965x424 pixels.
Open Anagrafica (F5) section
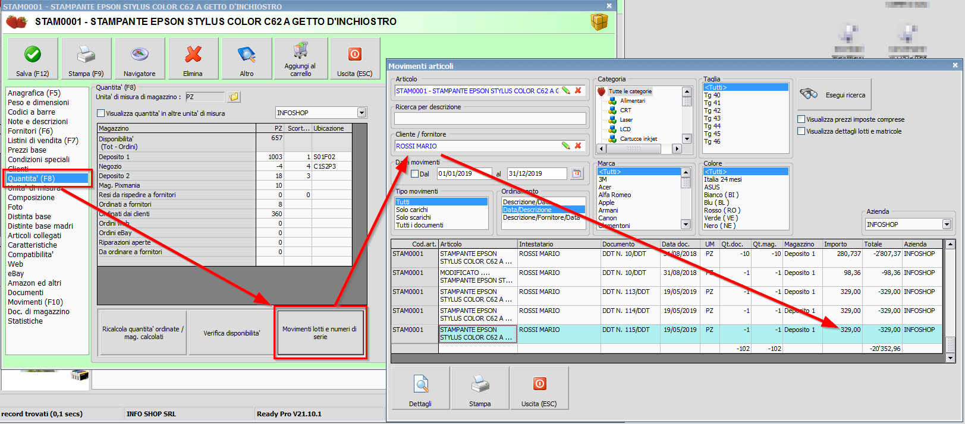[34, 93]
